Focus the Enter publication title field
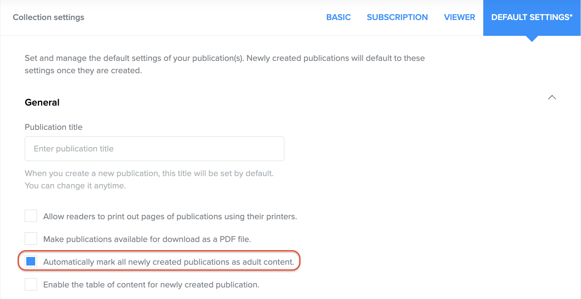The width and height of the screenshot is (581, 299). (155, 149)
